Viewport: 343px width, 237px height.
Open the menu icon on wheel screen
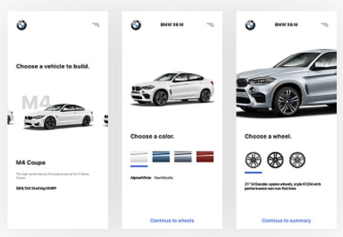tap(325, 25)
